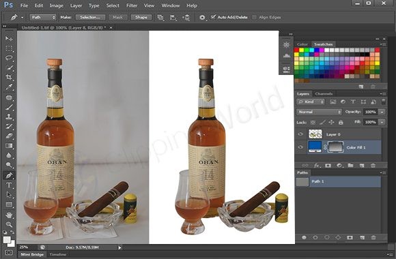Image resolution: width=396 pixels, height=259 pixels.
Task: Toggle Auto Add/Delete checkbox
Action: point(213,17)
